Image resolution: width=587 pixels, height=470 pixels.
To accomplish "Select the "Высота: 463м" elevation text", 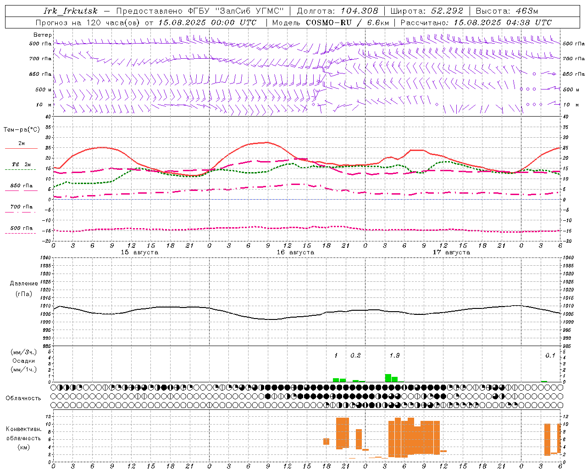I will pyautogui.click(x=507, y=11).
